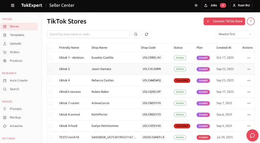Open Artworks page
The height and width of the screenshot is (143, 260).
coord(19,126)
